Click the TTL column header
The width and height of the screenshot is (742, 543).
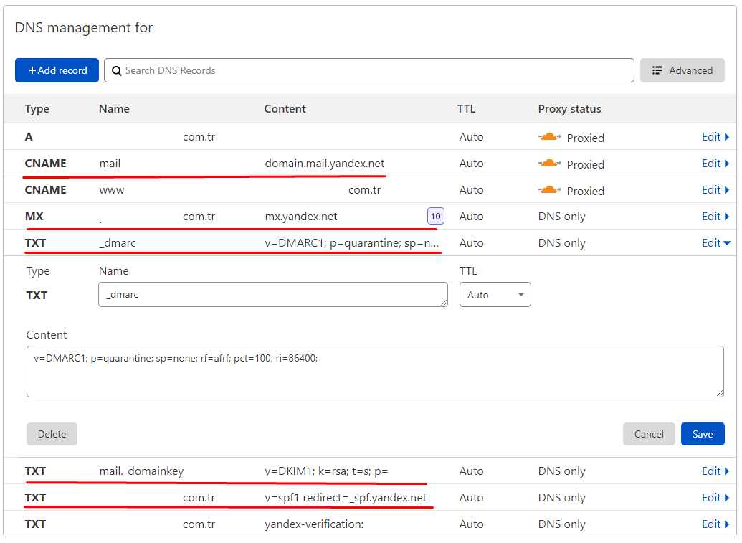(466, 109)
